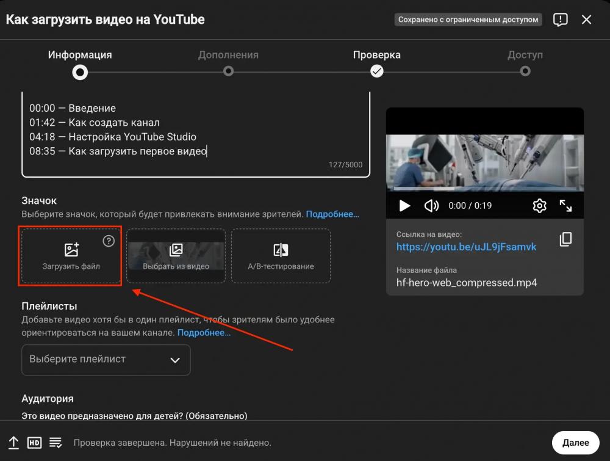The height and width of the screenshot is (461, 610).
Task: Click the Сохранено с ограниченным доступом badge
Action: 468,20
